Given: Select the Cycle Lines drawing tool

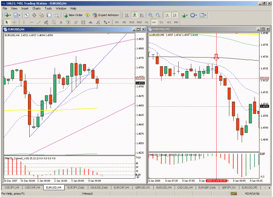Looking at the screenshot, I should click(83, 22).
